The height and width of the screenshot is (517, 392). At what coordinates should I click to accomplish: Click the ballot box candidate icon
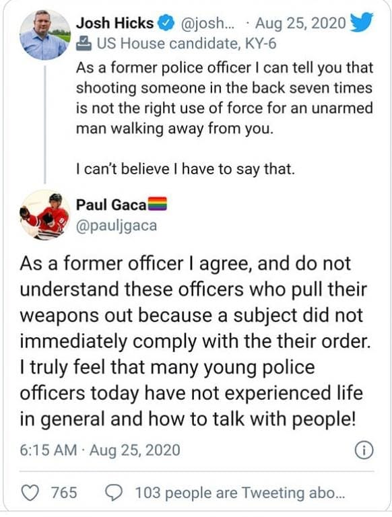(84, 44)
